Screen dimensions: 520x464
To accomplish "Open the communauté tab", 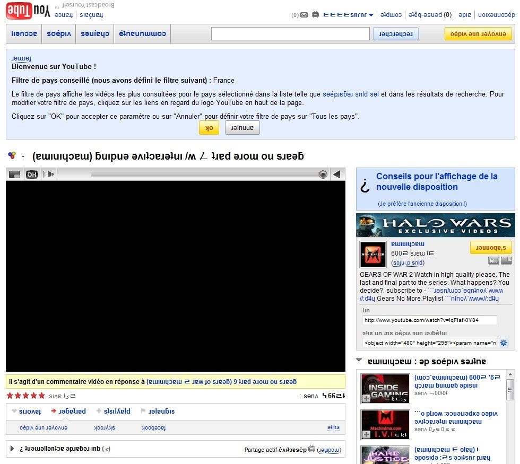I will 142,33.
